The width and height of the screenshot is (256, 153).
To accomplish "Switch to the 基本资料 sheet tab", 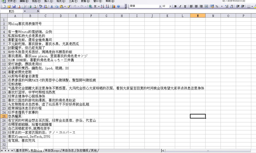I will (22, 151).
